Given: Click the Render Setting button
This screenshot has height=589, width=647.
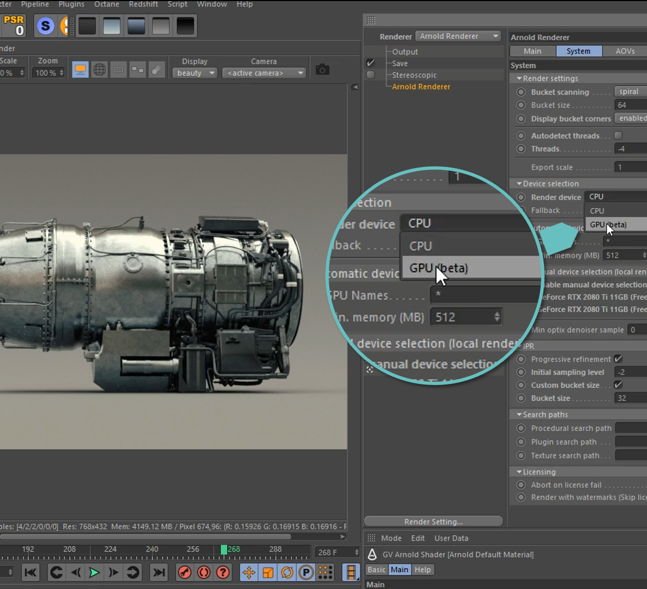Looking at the screenshot, I should [x=433, y=521].
